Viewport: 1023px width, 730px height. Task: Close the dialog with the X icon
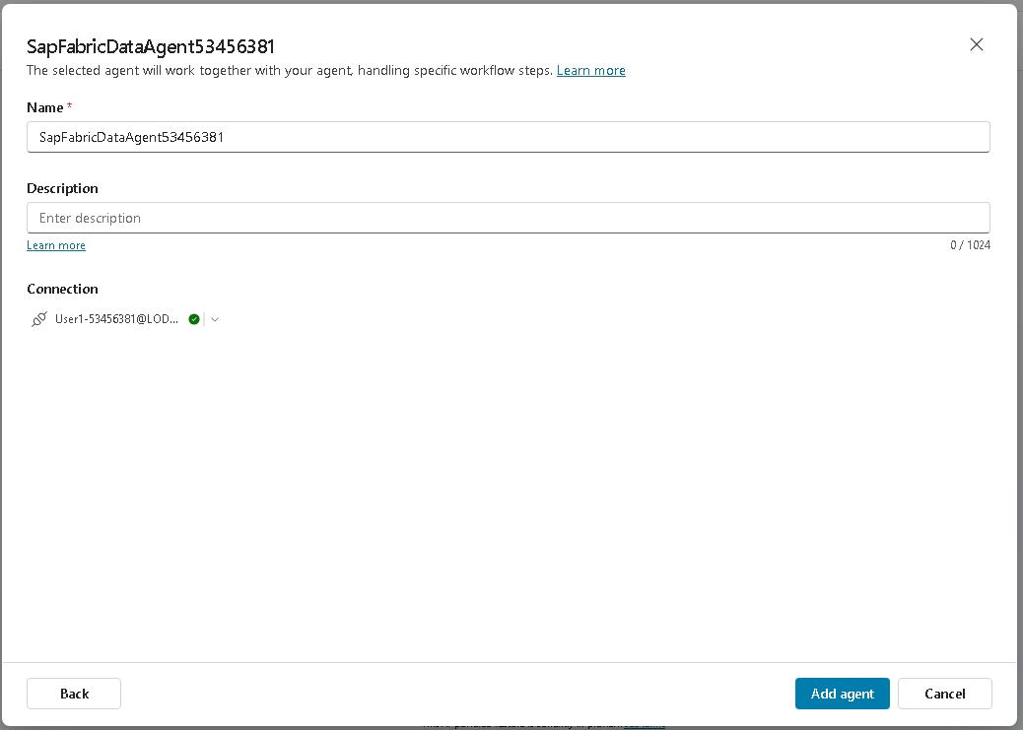click(976, 44)
